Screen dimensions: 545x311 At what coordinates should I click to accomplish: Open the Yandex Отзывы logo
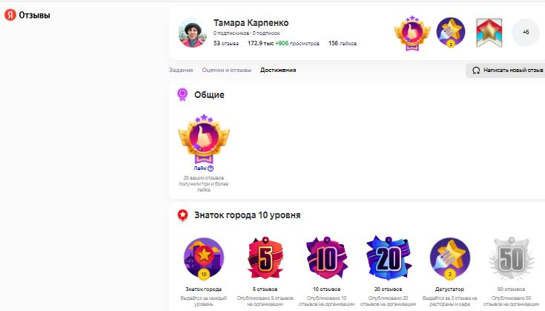click(27, 15)
